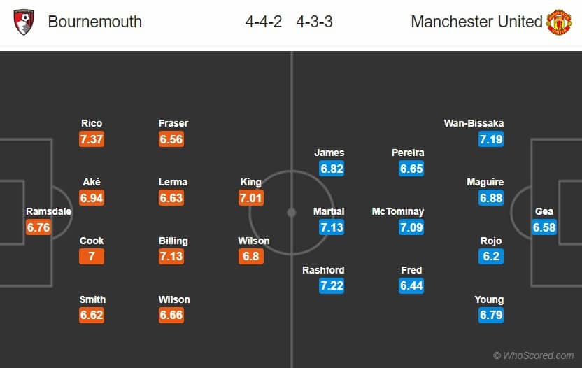
Task: Select Rashford's 7.22 rating badge
Action: tap(332, 285)
